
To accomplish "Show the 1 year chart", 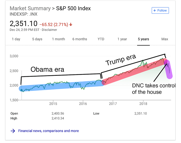I will (x=122, y=39).
